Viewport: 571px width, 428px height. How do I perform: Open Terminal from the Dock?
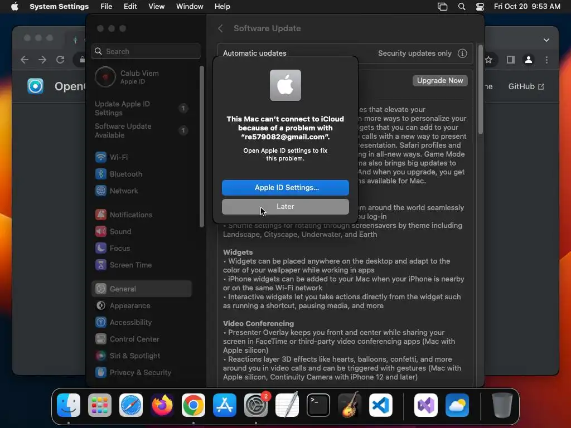[318, 405]
